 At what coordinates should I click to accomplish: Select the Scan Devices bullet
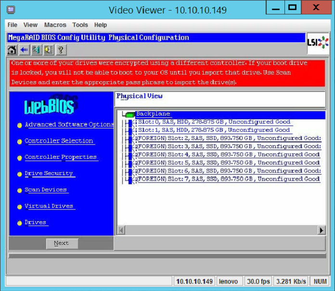pos(20,190)
